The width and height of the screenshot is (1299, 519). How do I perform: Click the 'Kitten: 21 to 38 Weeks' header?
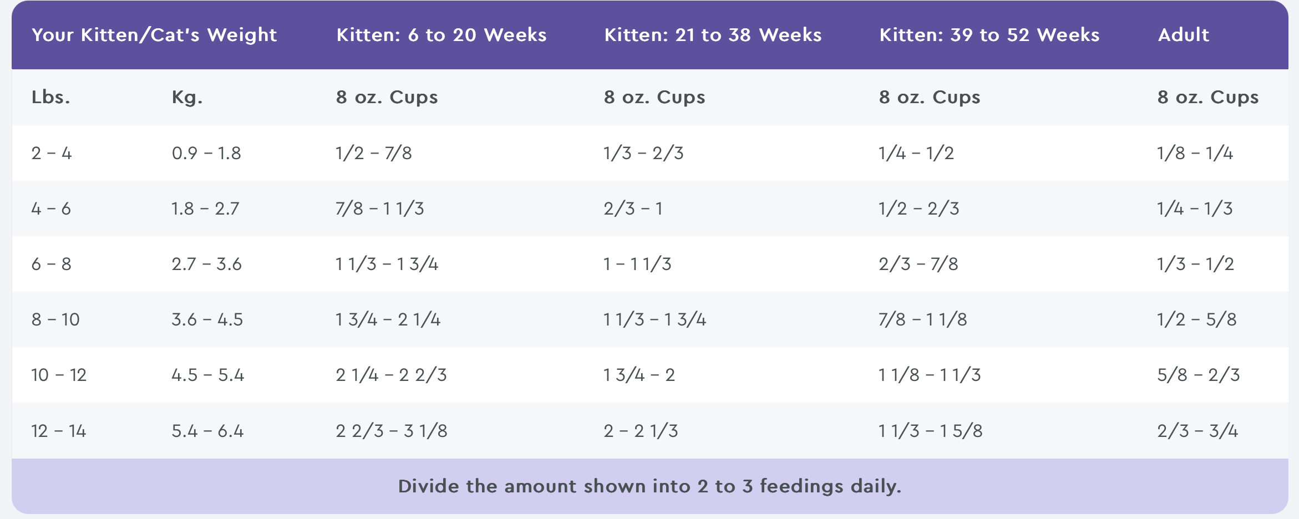[x=713, y=35]
